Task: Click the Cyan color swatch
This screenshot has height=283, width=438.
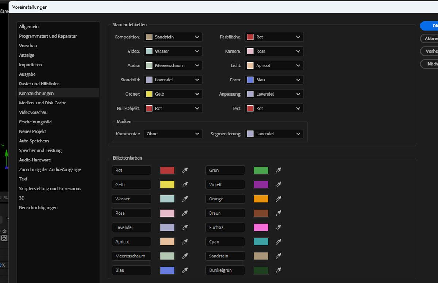Action: pos(261,242)
